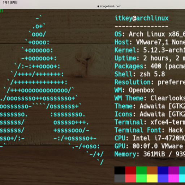Viewport: 185px width, 185px height.
Task: Click the black color block
Action: pyautogui.click(x=120, y=171)
